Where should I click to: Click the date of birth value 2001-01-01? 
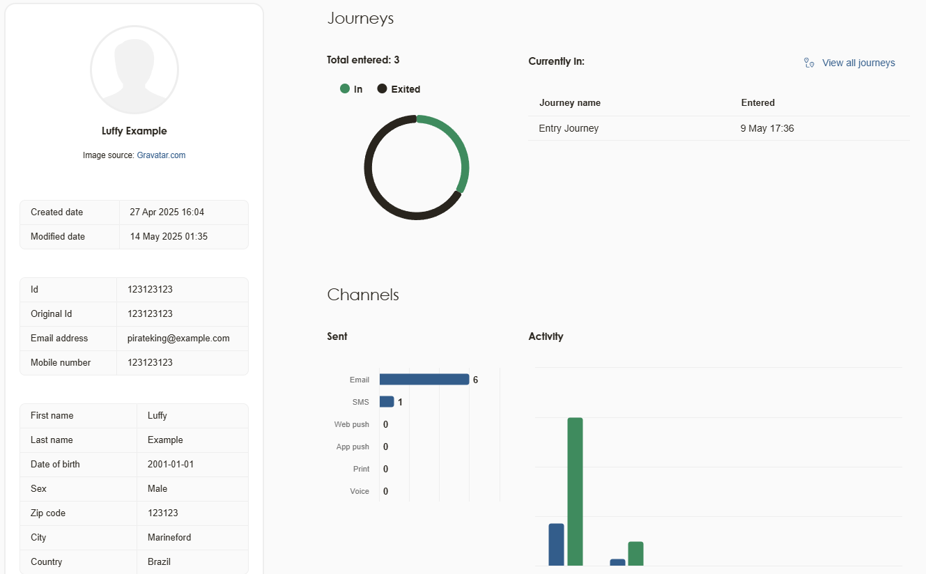point(171,465)
